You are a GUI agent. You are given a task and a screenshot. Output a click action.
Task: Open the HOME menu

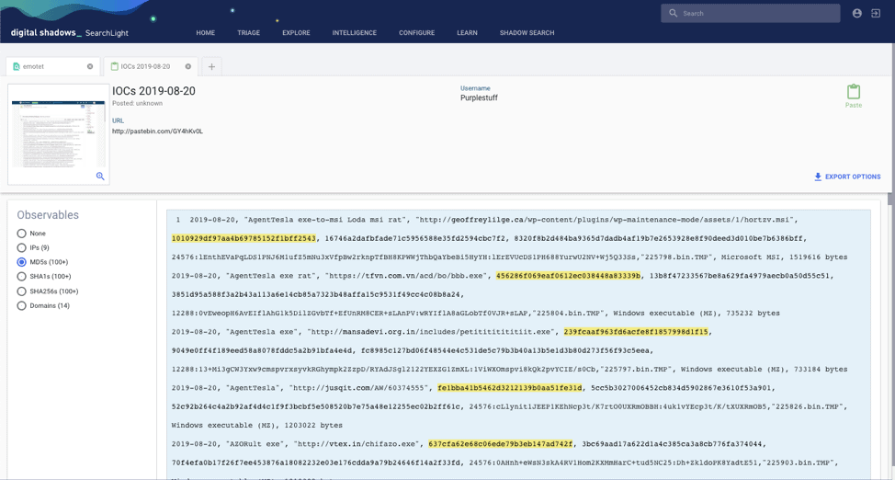206,33
